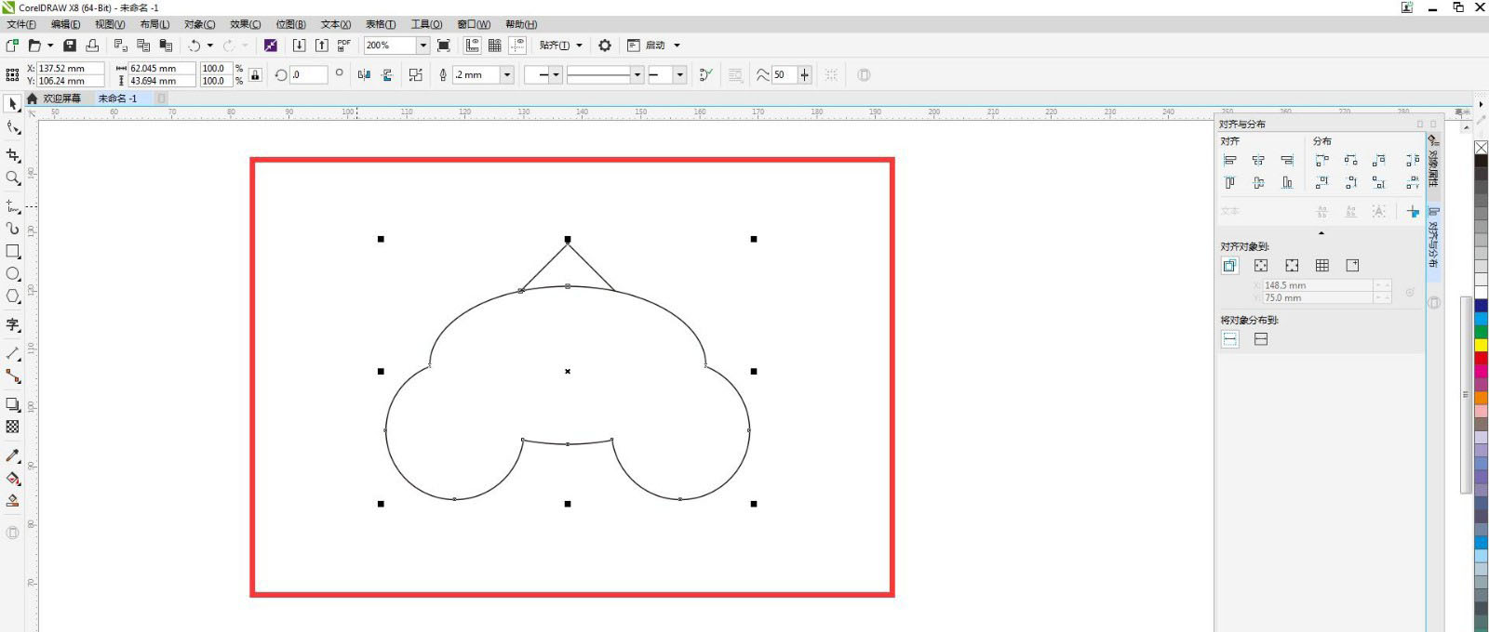
Task: Open the 对象 (Object) menu
Action: click(x=199, y=24)
